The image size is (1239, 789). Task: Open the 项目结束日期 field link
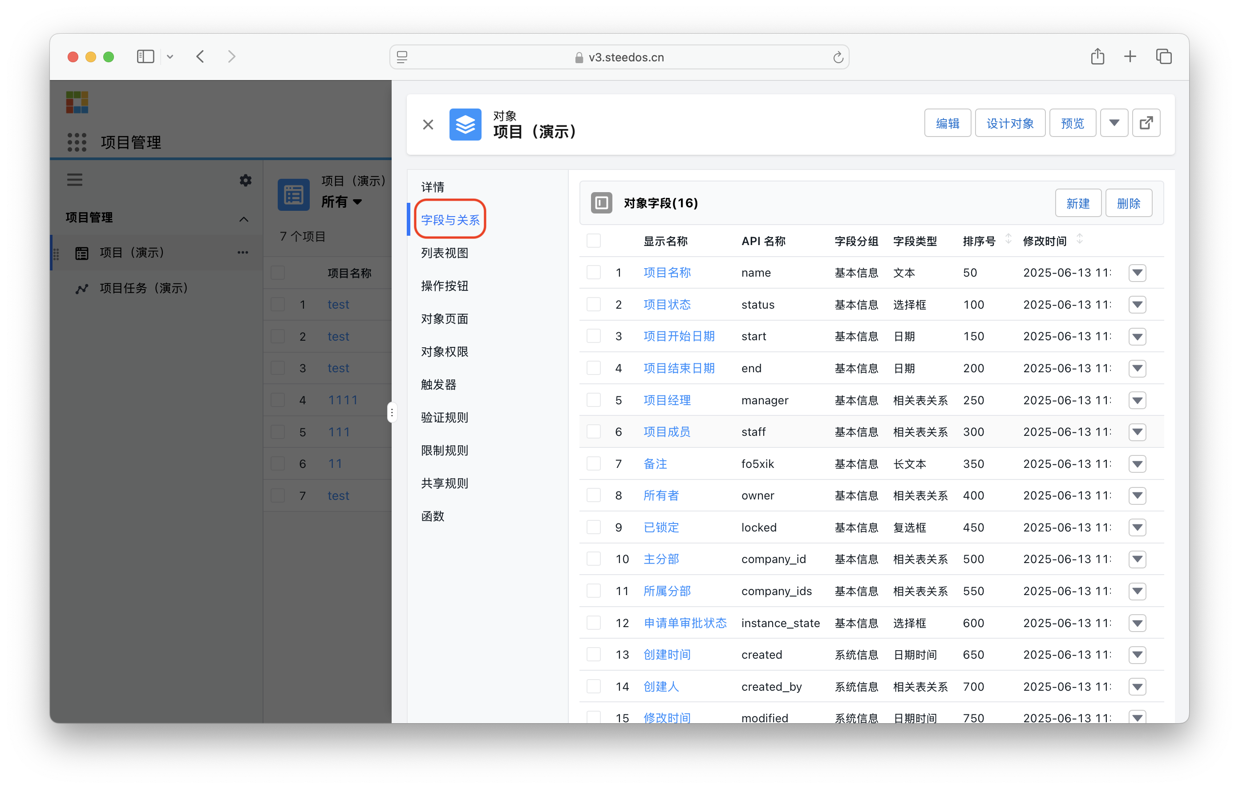(679, 368)
